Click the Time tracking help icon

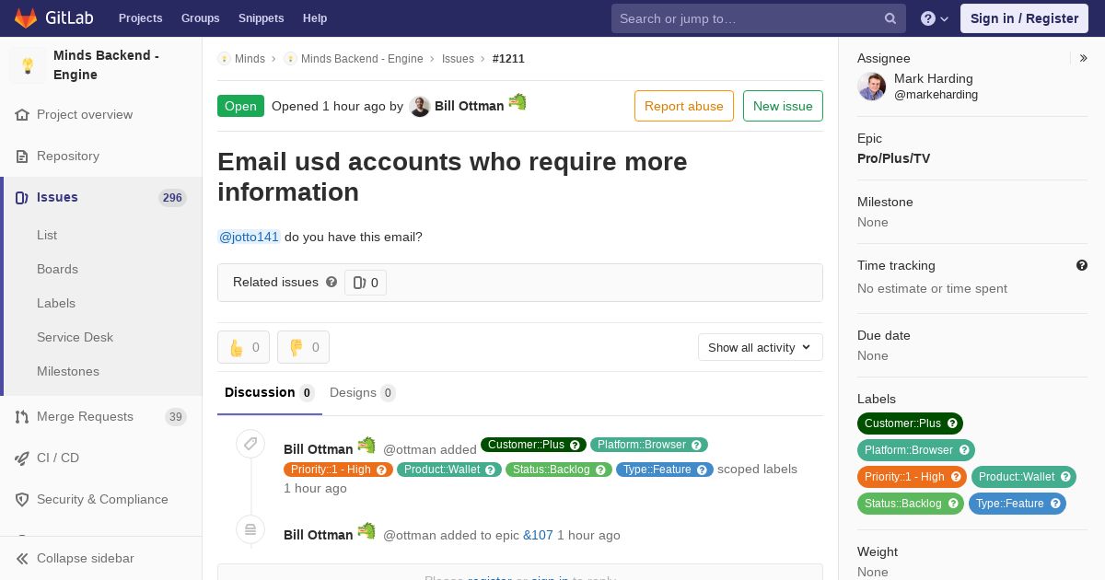pyautogui.click(x=1082, y=265)
